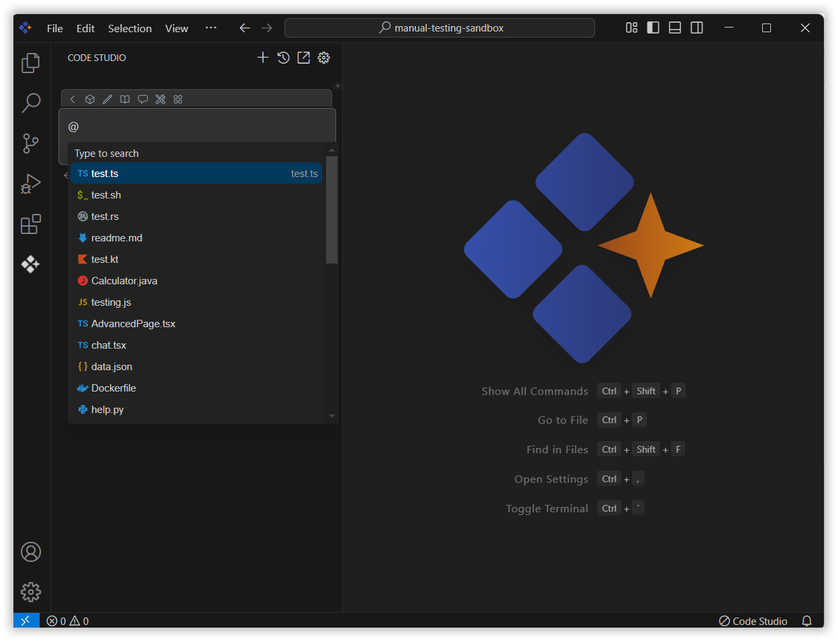
Task: Open Run and Debug view
Action: (31, 184)
